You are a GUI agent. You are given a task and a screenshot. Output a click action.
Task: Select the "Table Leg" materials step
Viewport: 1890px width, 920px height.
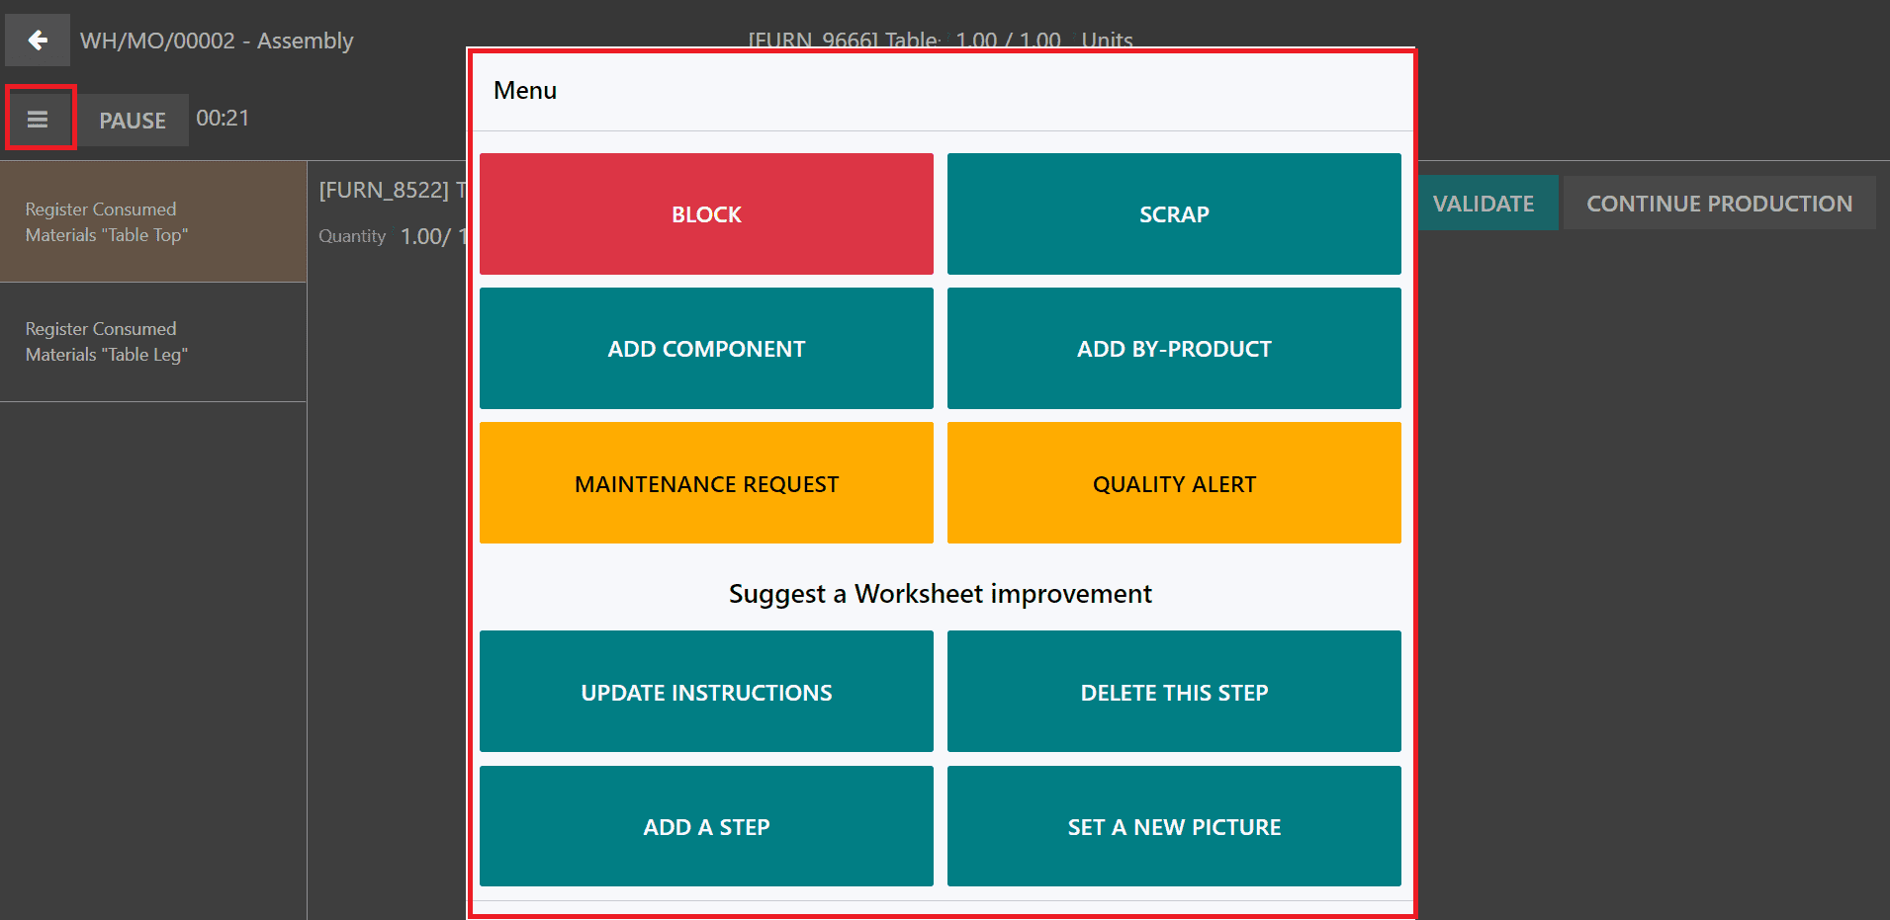point(153,342)
